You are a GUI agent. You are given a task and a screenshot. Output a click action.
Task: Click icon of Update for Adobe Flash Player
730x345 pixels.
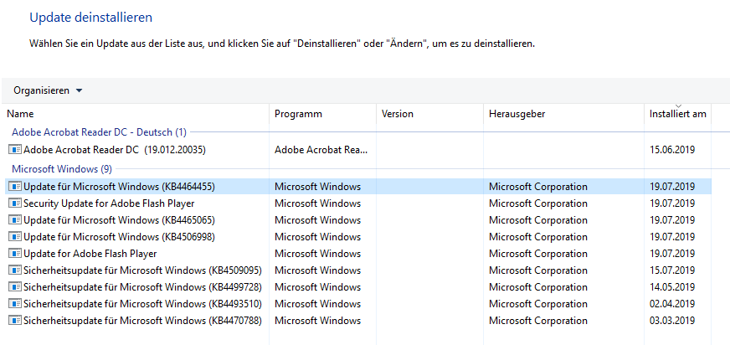[x=14, y=254]
